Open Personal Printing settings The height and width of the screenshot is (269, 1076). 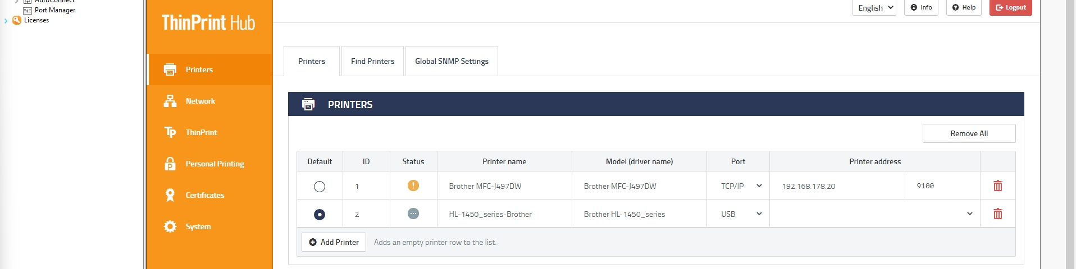tap(214, 164)
